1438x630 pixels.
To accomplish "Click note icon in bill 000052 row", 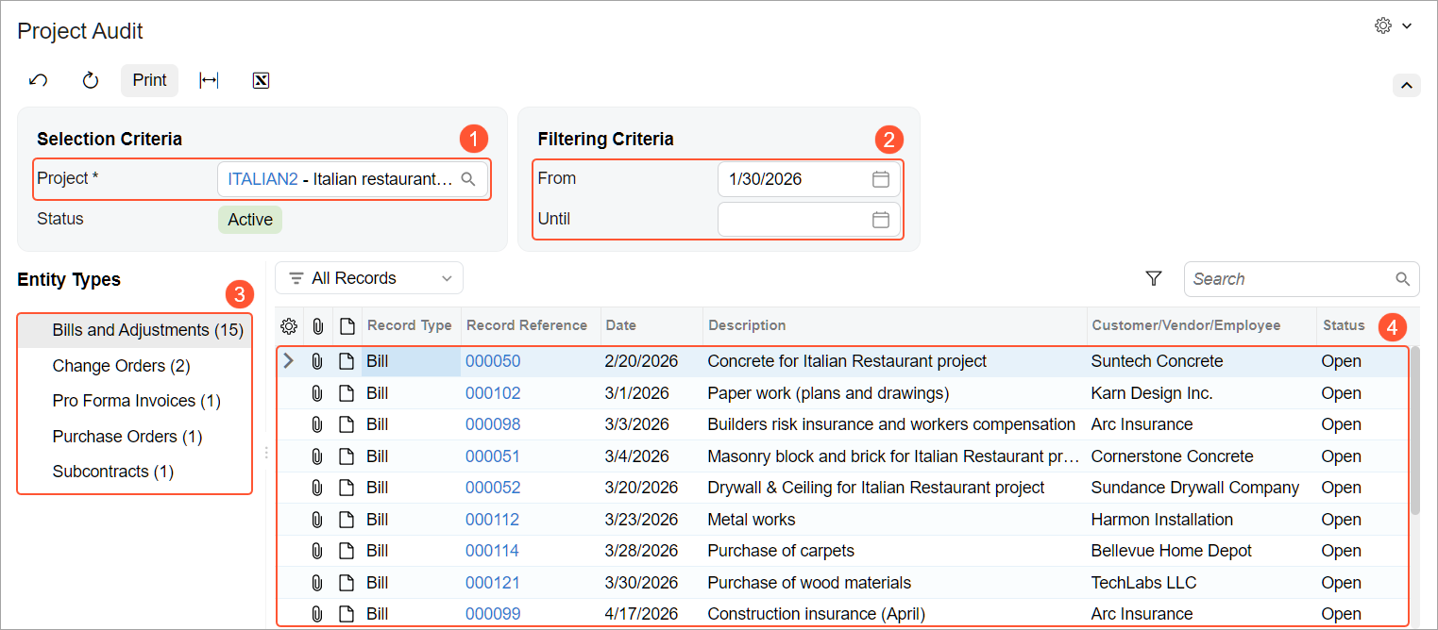I will pyautogui.click(x=347, y=488).
